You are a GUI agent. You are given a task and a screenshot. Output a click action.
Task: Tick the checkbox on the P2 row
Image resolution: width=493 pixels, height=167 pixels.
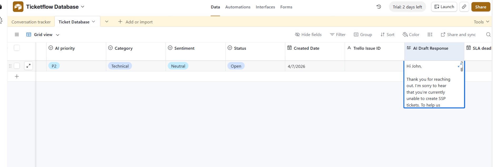(x=17, y=66)
